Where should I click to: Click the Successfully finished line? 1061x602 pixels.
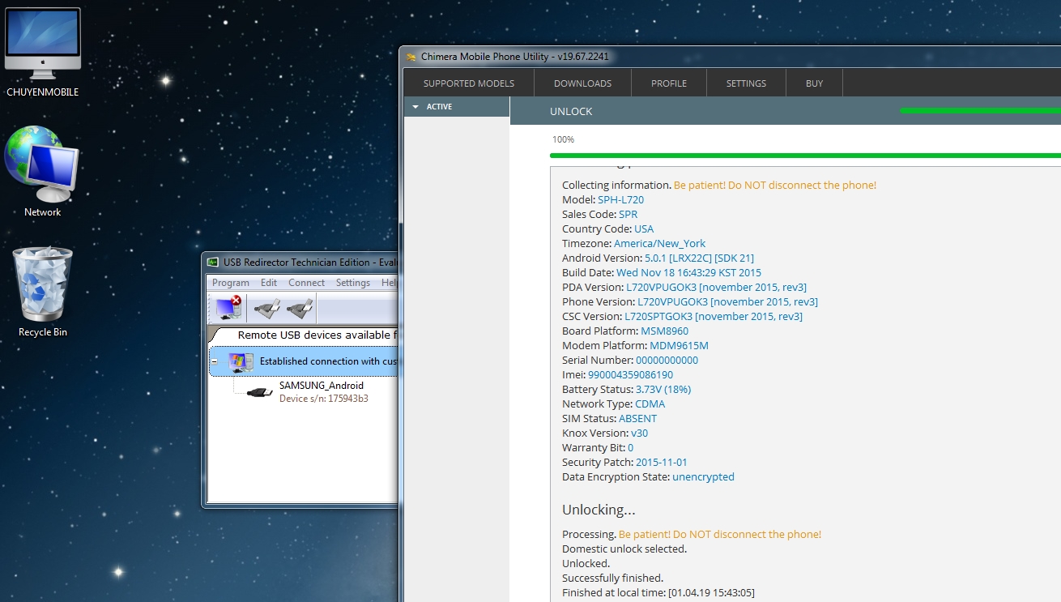coord(612,578)
